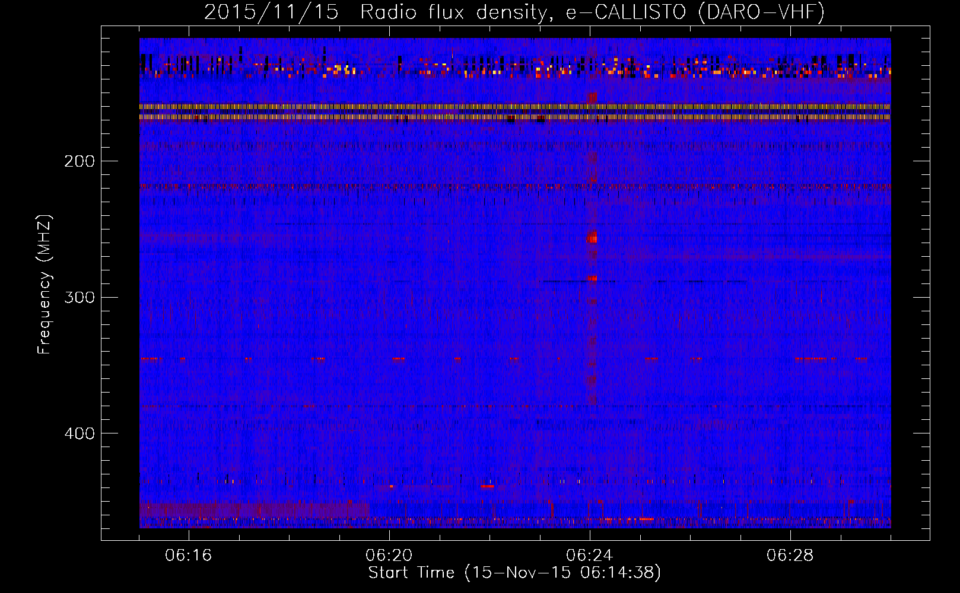
Task: Click the 06:28 time tick label
Action: tap(790, 556)
